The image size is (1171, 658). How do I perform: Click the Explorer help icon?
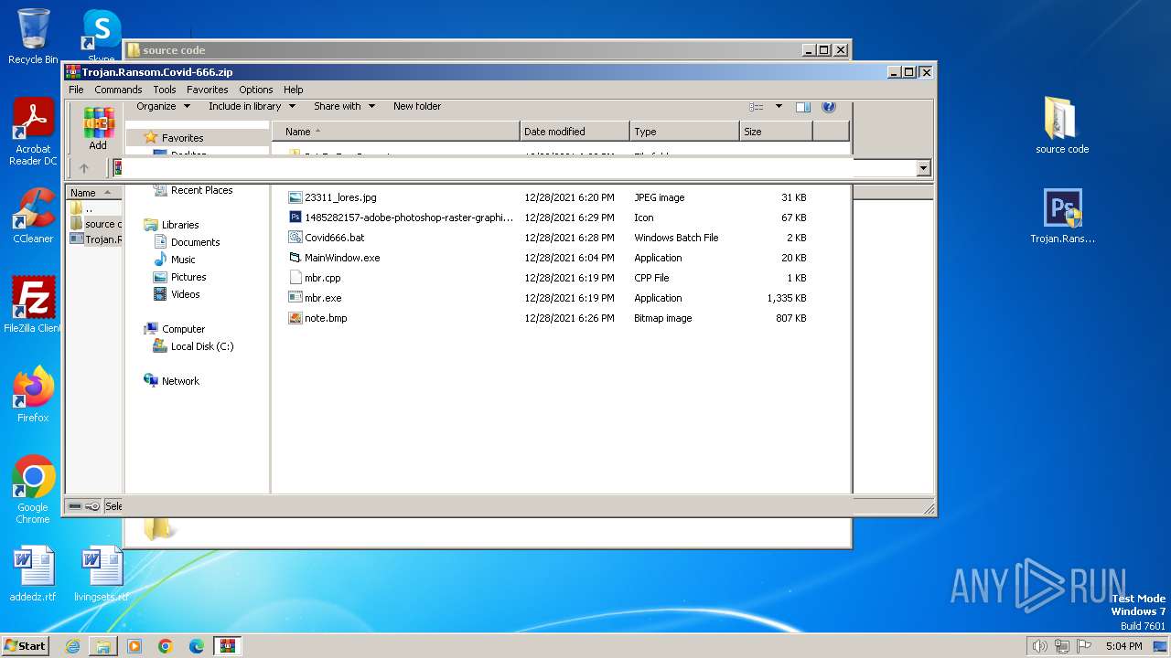(829, 107)
